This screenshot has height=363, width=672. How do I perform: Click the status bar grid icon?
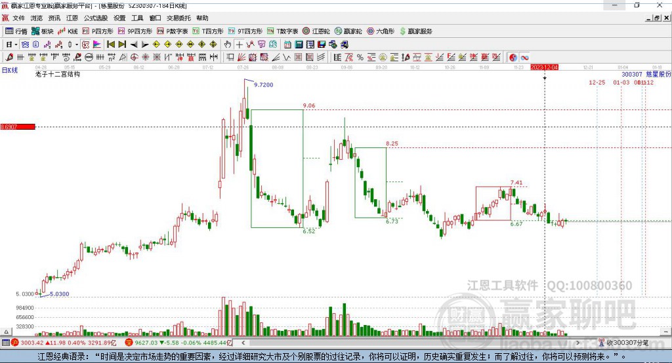5,343
